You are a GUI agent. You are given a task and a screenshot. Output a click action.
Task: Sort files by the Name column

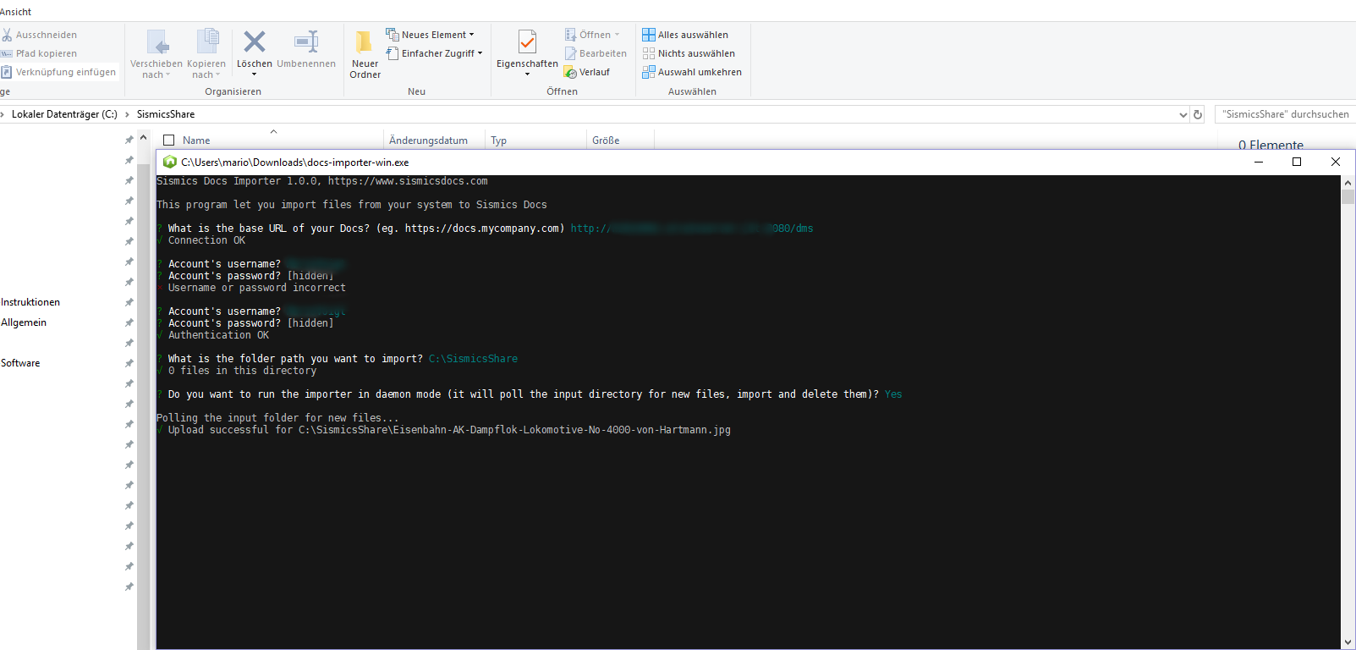pos(196,140)
